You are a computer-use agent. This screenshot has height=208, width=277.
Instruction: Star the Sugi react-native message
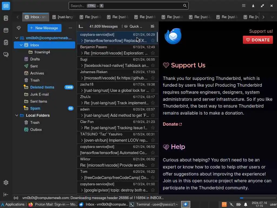153,66
